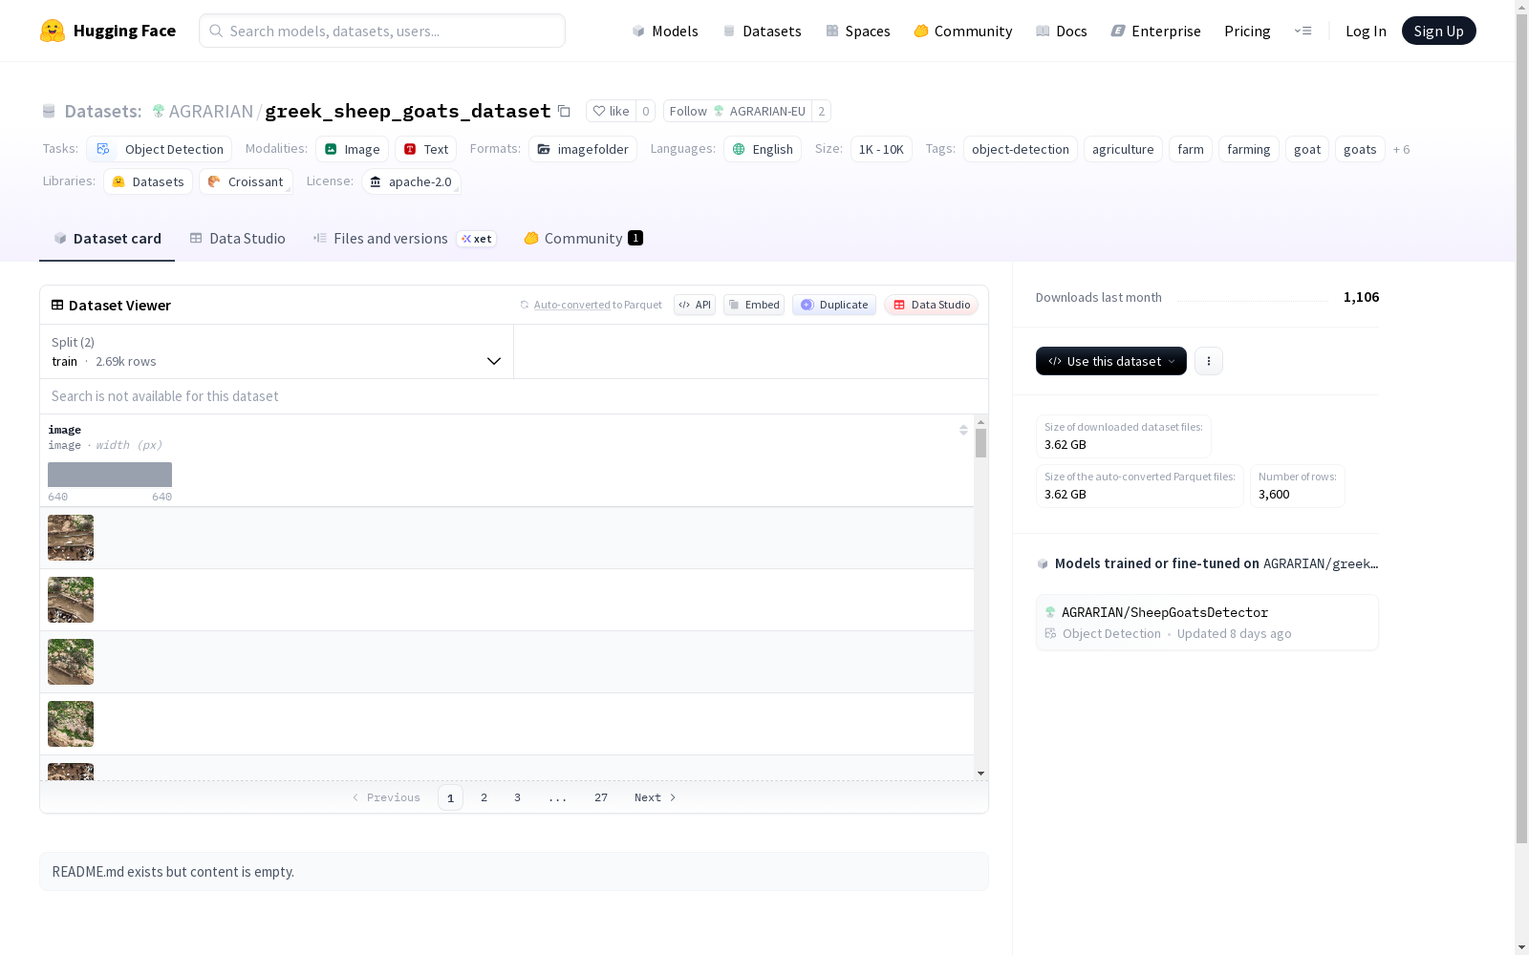Open the Models menu
This screenshot has height=955, width=1529.
point(665,31)
